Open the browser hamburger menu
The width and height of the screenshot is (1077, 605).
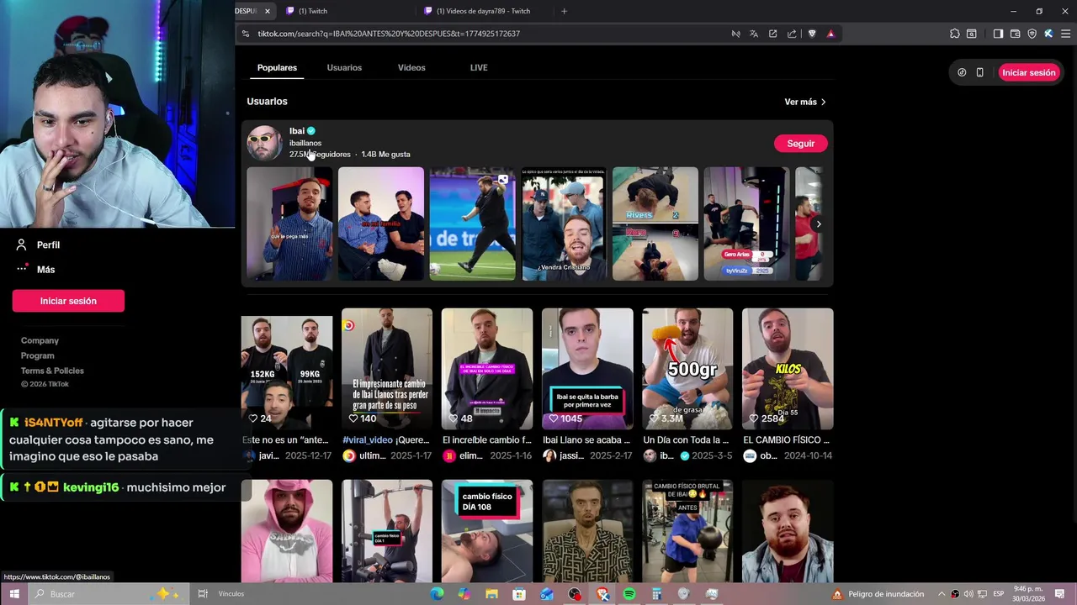1065,34
